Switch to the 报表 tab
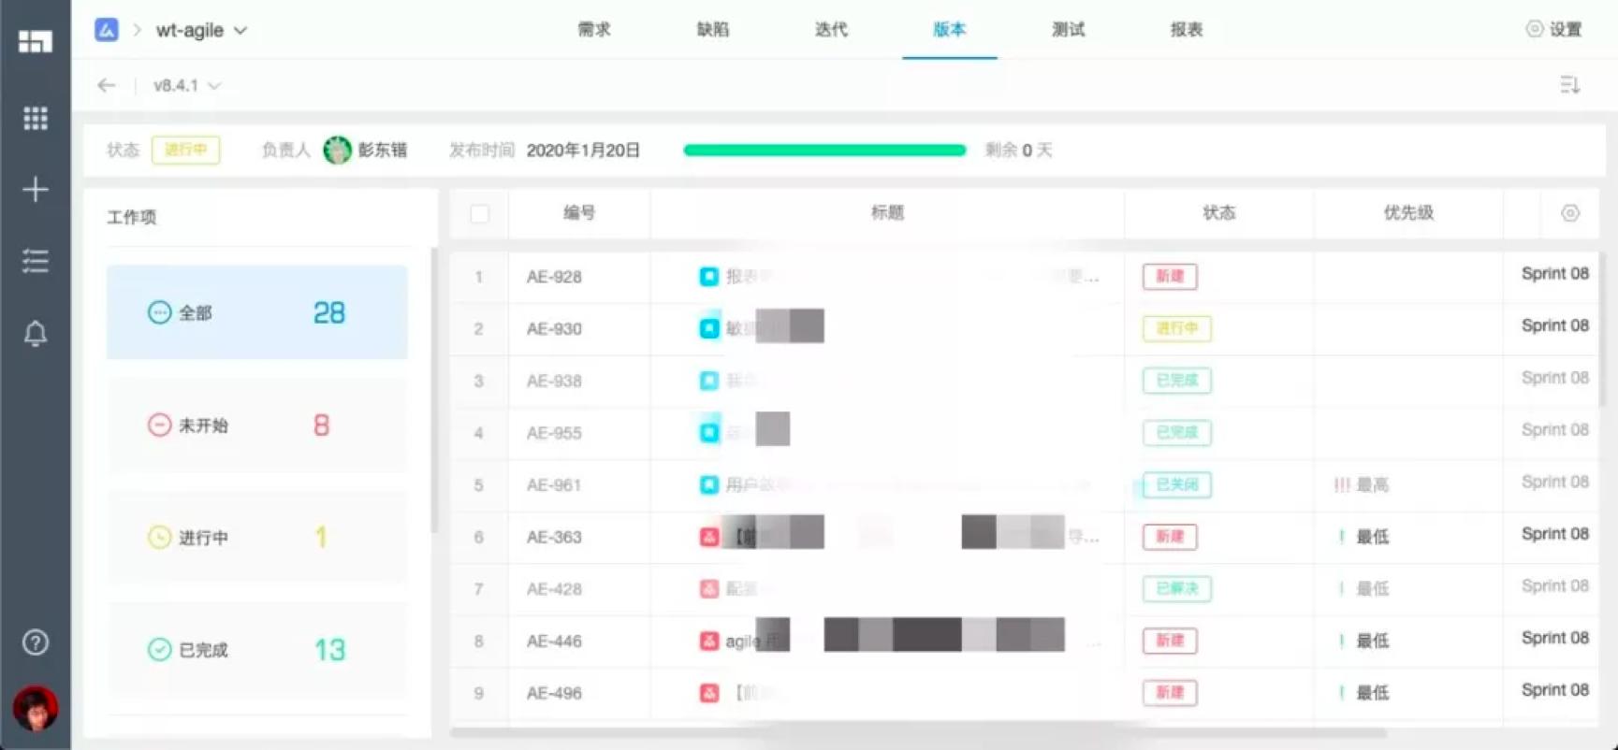The image size is (1618, 750). (x=1187, y=30)
